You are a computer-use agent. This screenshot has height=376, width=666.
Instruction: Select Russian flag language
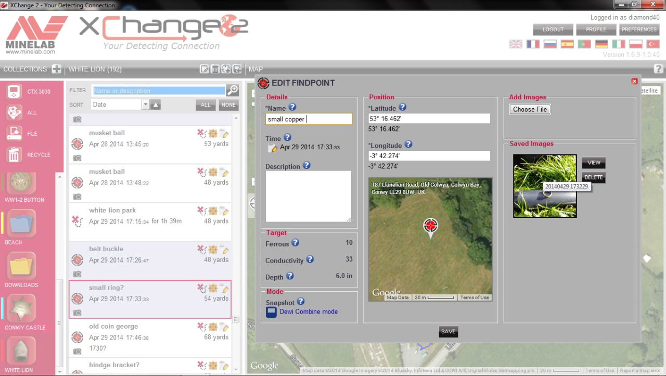pos(550,44)
